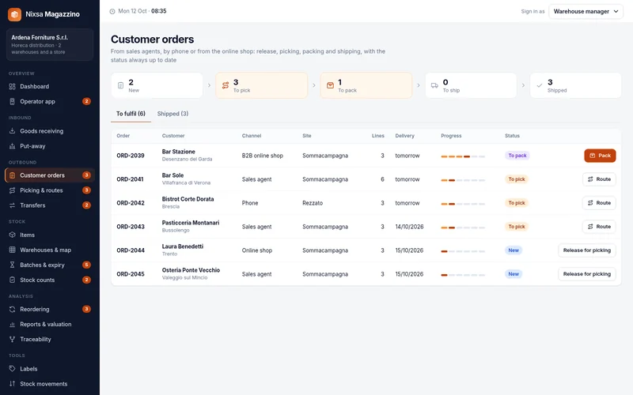Click progress bar of ORD-2042
The height and width of the screenshot is (395, 633).
coord(463,204)
